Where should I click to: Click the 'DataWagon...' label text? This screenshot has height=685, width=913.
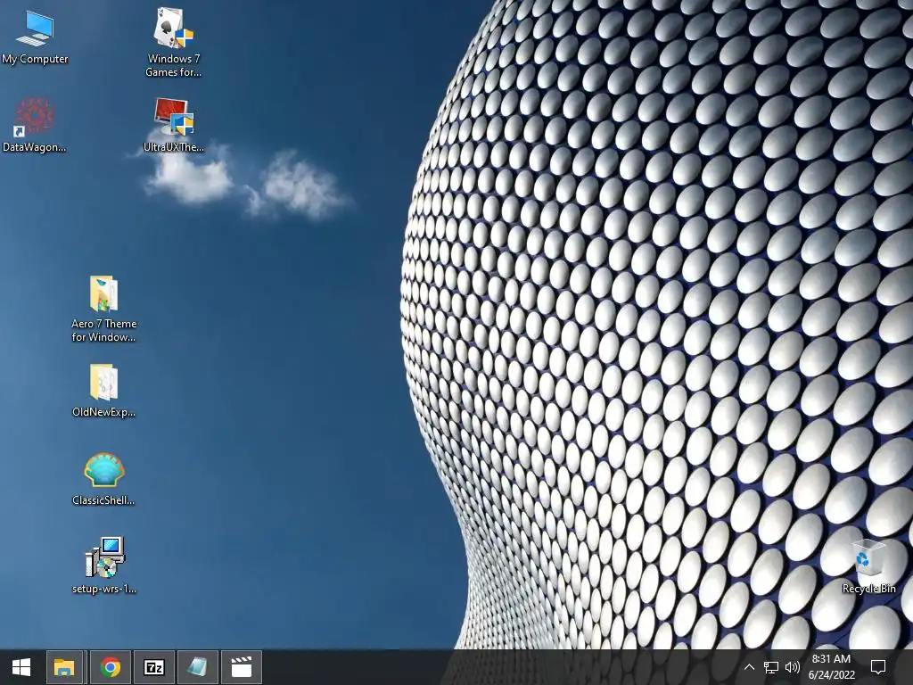pyautogui.click(x=35, y=147)
